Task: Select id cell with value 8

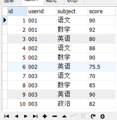Action: pyautogui.click(x=17, y=85)
